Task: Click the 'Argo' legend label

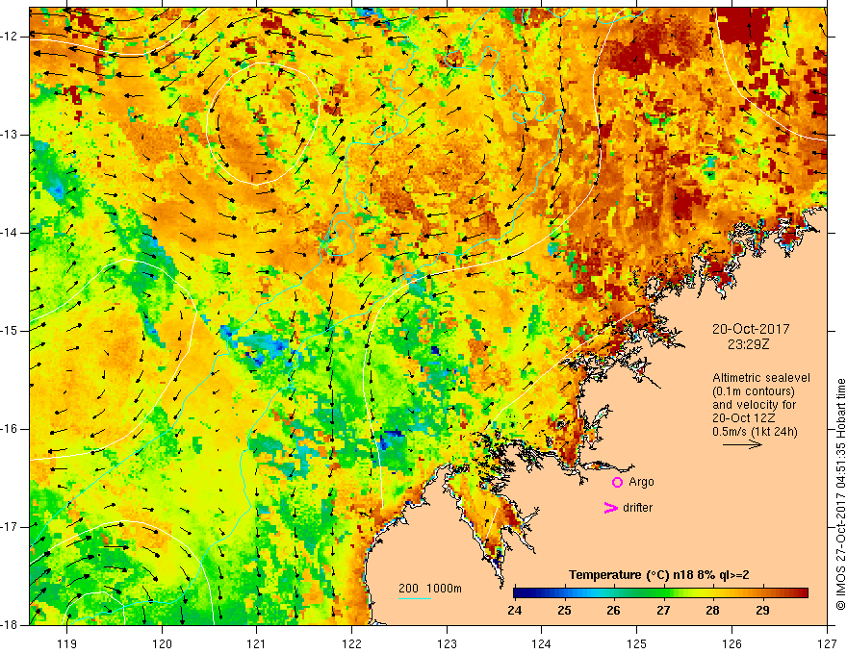Action: (x=641, y=482)
